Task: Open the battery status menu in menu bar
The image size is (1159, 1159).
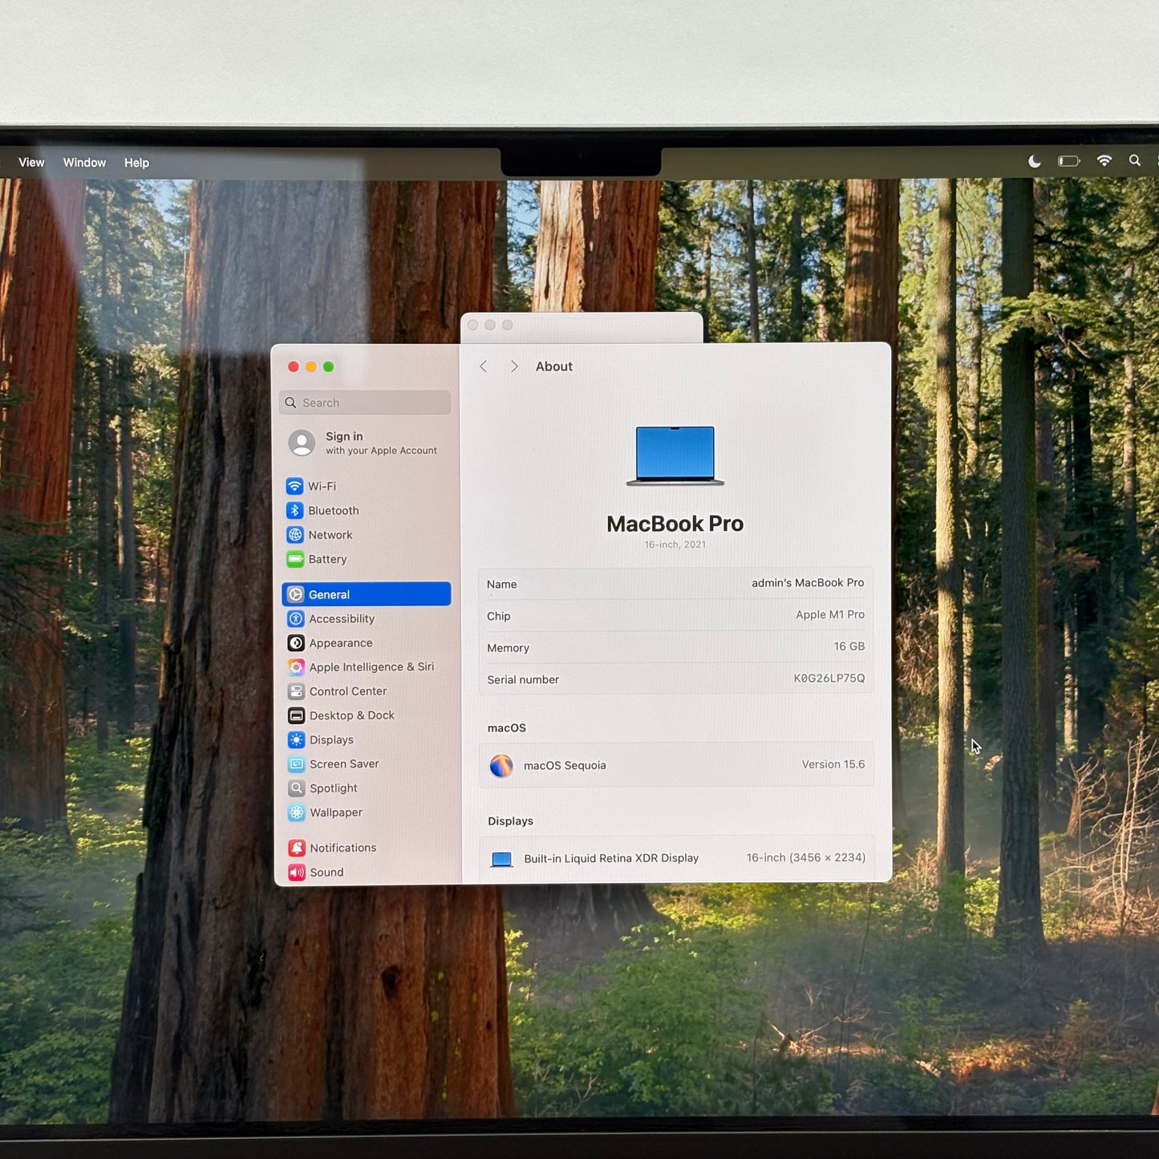Action: 1068,161
